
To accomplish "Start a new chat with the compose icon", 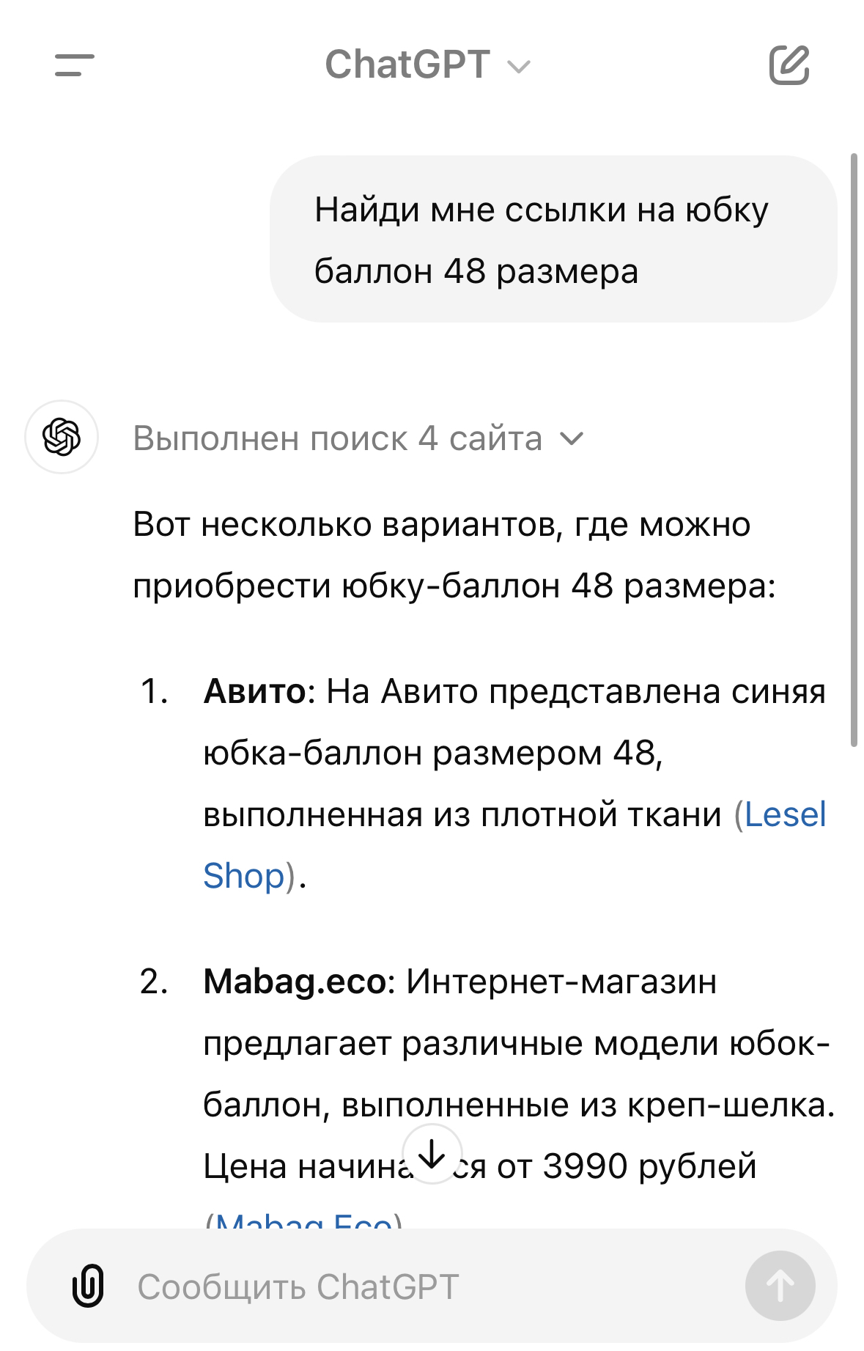I will (789, 65).
